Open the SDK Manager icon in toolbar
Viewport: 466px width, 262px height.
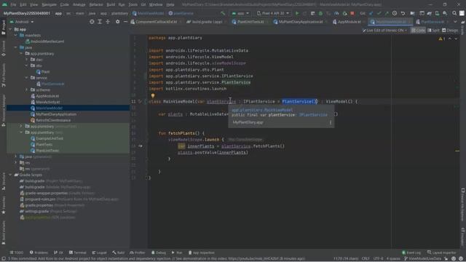click(x=445, y=13)
